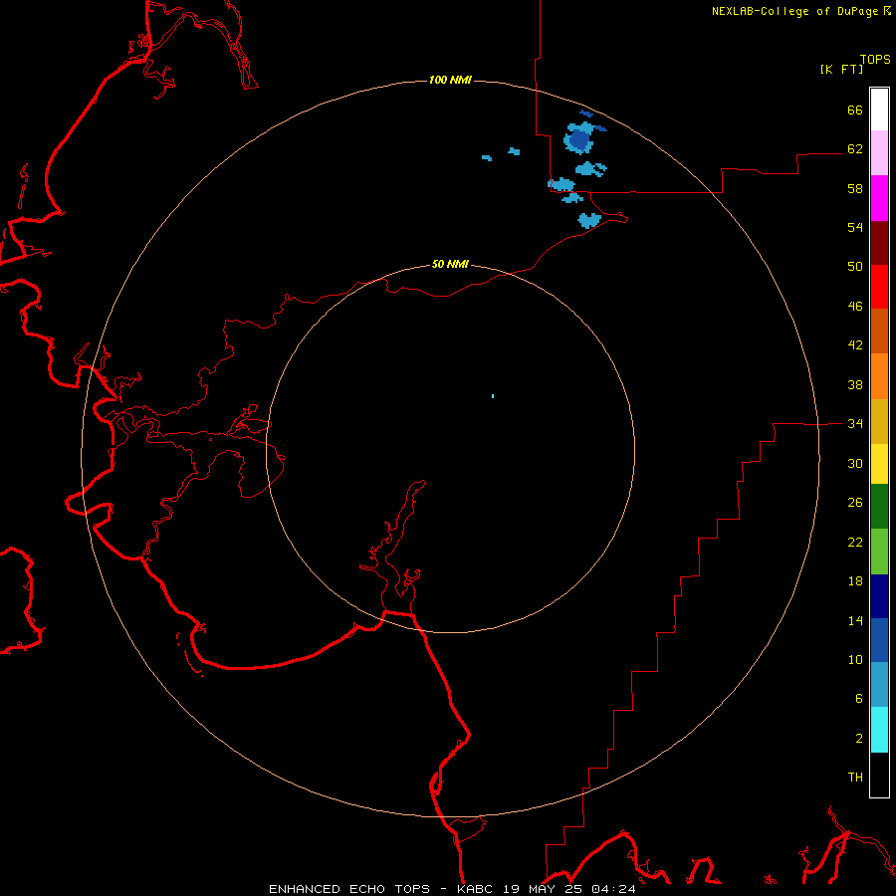Screen dimensions: 896x896
Task: Click the '50 NMI' range ring label
Action: [x=450, y=264]
